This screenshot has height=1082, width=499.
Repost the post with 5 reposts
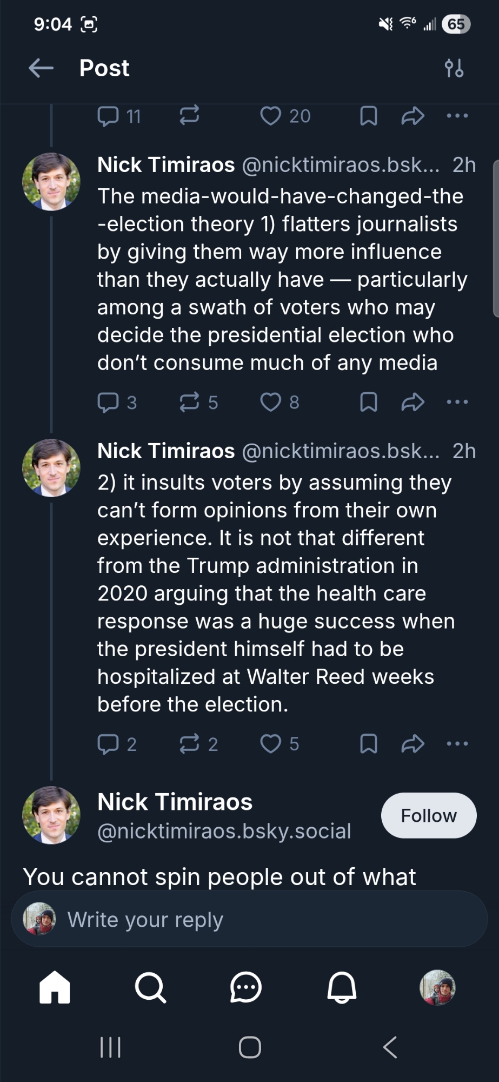[189, 402]
